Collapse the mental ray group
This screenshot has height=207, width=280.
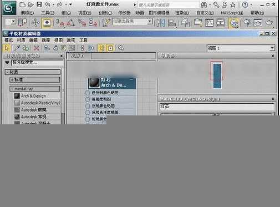[35, 89]
